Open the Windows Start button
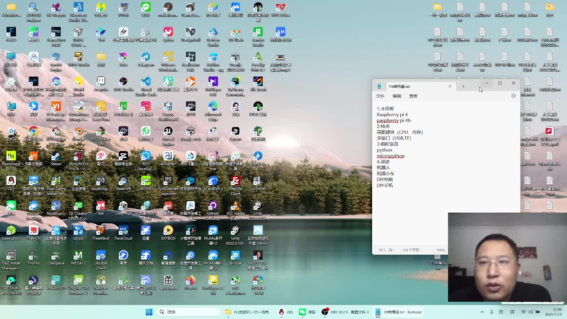 (x=149, y=312)
